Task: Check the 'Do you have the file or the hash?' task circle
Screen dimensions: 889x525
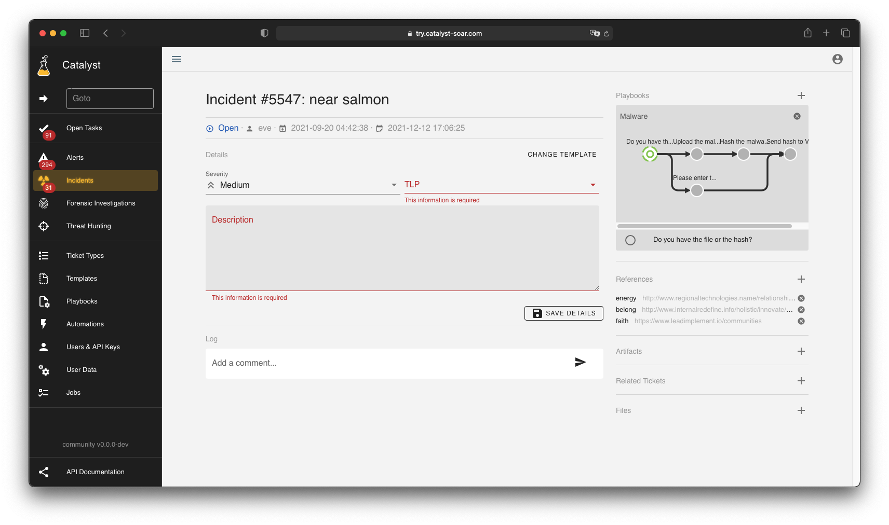Action: pos(630,240)
